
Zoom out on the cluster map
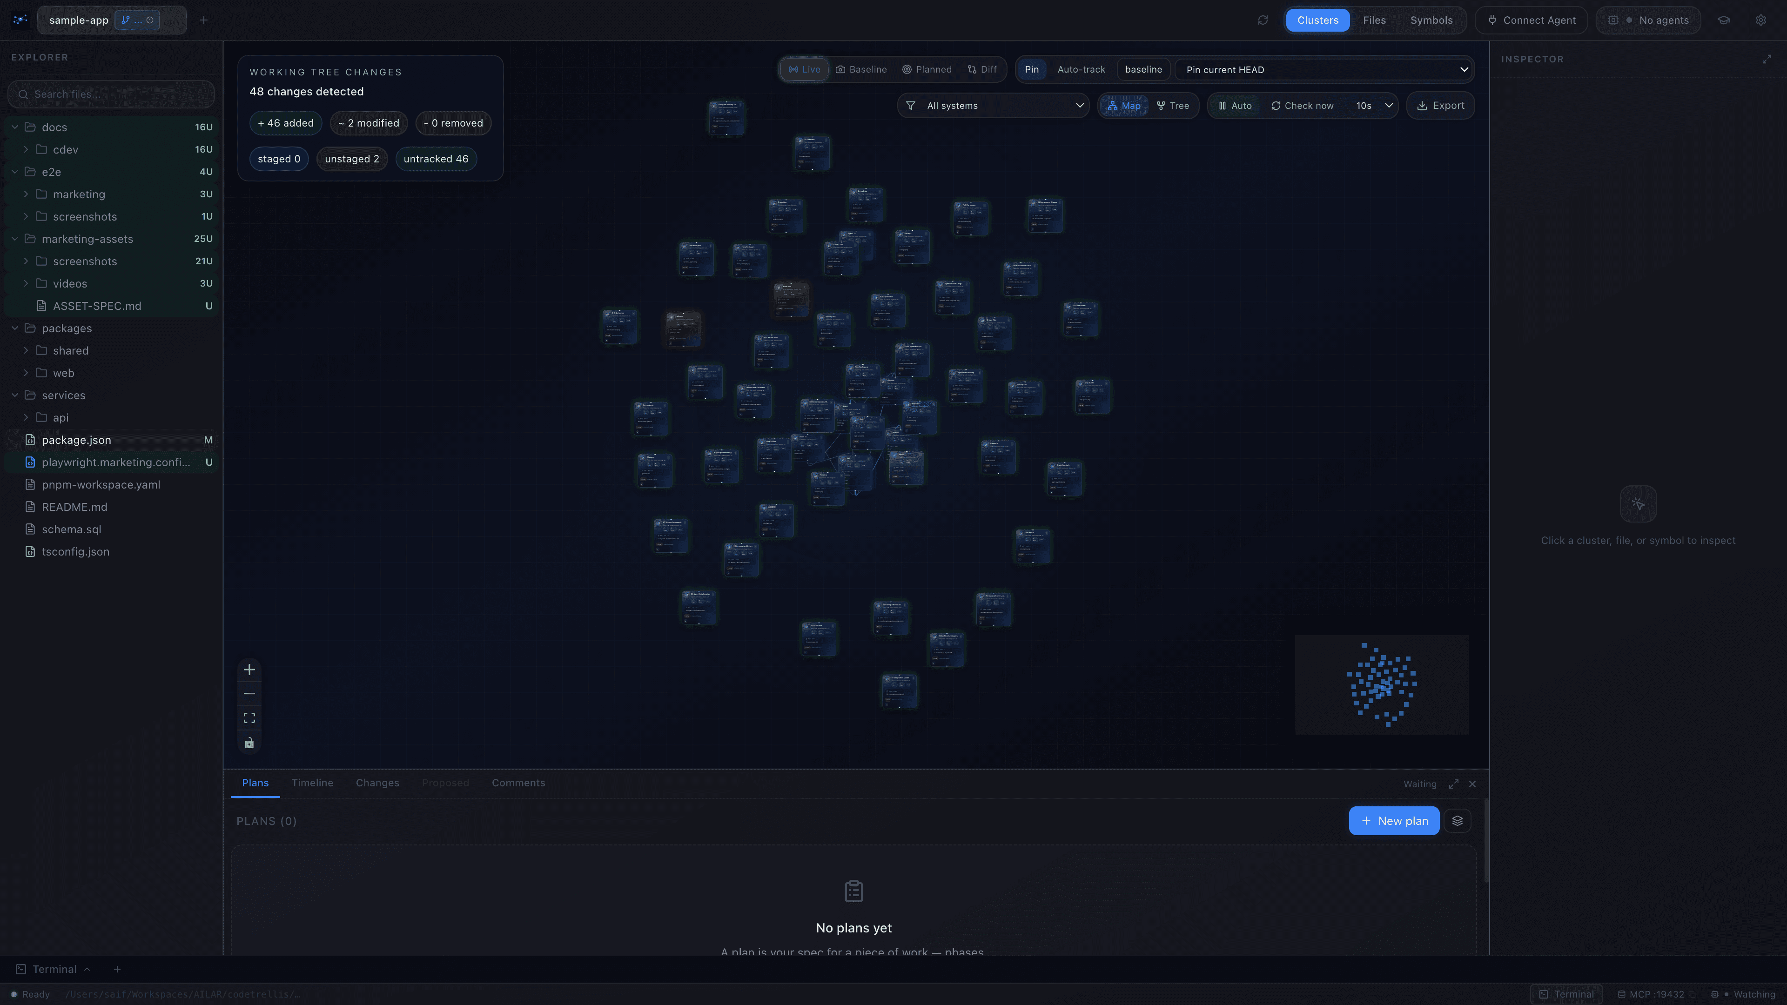point(250,694)
